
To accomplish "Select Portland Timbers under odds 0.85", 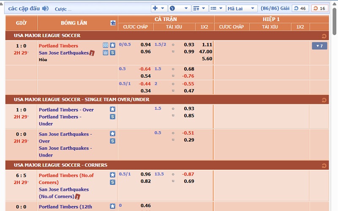I will click(189, 116).
